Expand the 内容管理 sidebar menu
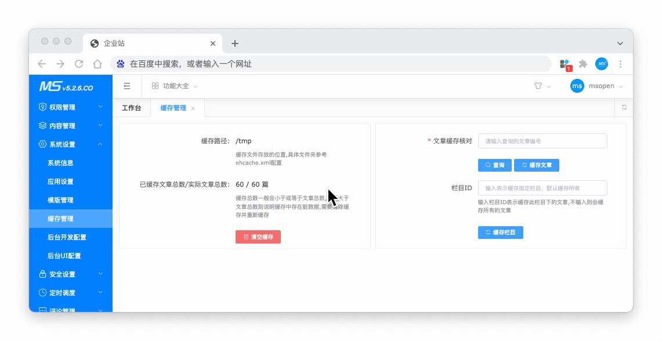Image resolution: width=662 pixels, height=341 pixels. pyautogui.click(x=70, y=126)
